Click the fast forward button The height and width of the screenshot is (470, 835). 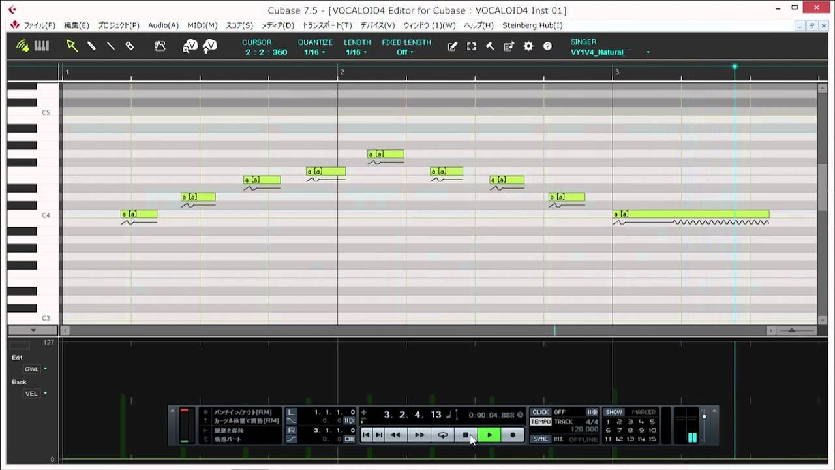[x=419, y=435]
